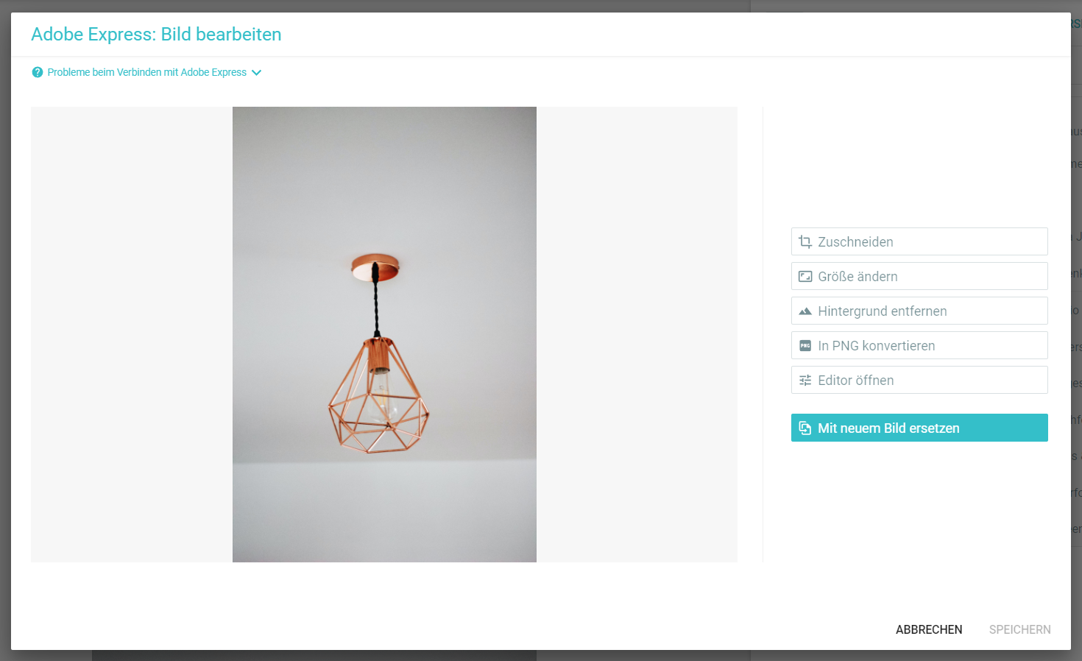Screen dimensions: 1082x661
Task: Select Größe ändern
Action: pyautogui.click(x=919, y=276)
